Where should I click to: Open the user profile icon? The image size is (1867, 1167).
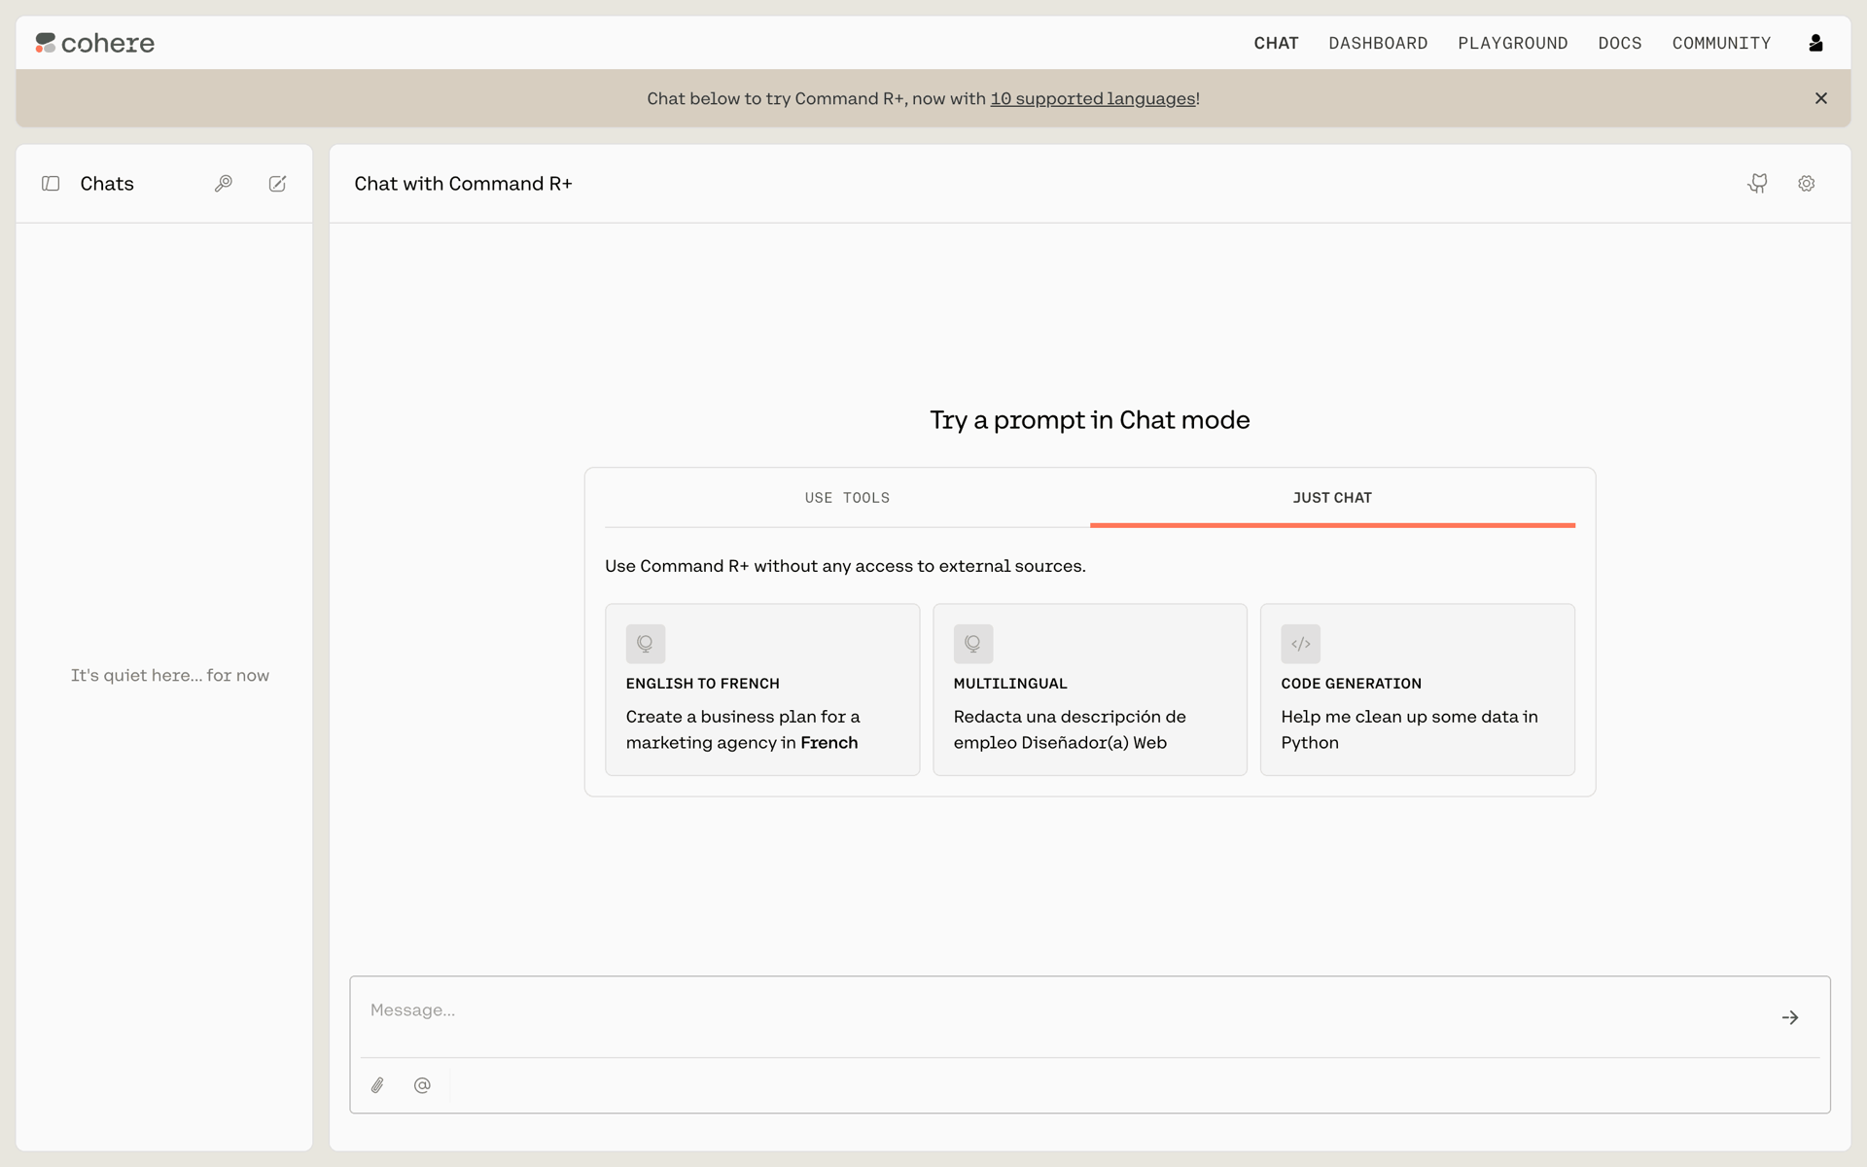pyautogui.click(x=1815, y=43)
